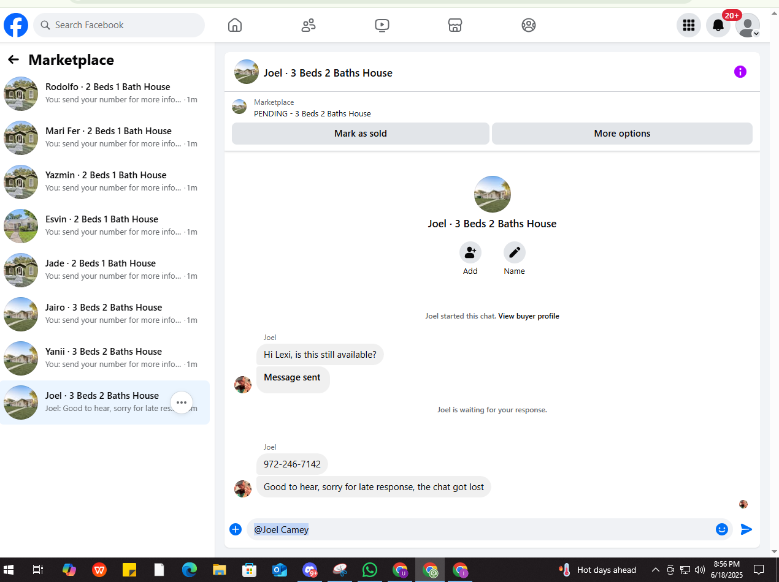Open the Friends icon in top navigation
Viewport: 779px width, 582px height.
click(309, 25)
